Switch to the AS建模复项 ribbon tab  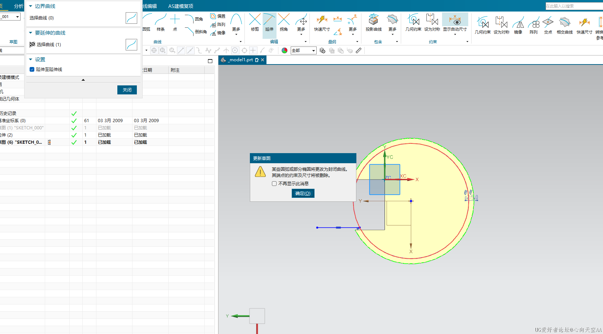181,6
